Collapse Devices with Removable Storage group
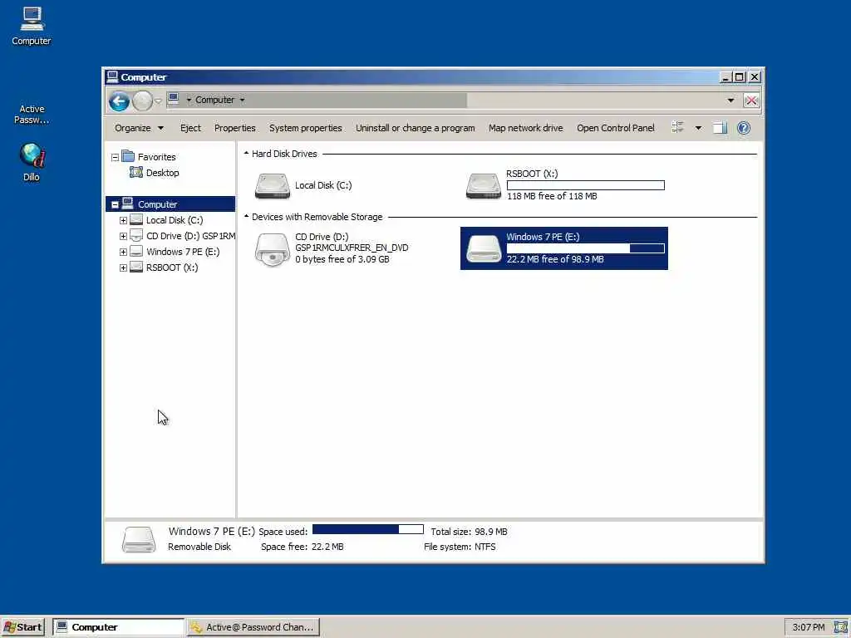The width and height of the screenshot is (851, 638). 246,217
